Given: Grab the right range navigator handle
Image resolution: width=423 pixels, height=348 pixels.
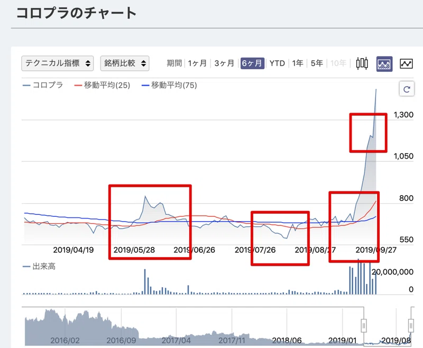Looking at the screenshot, I should tap(411, 326).
